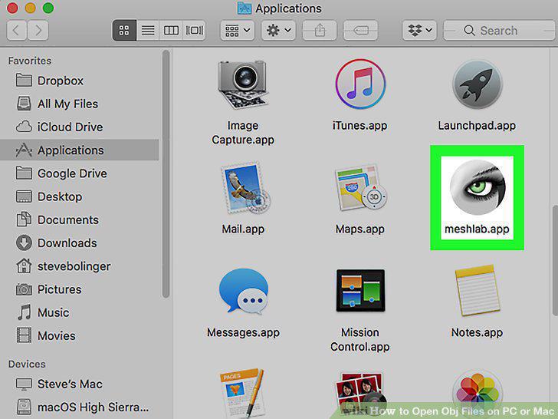The image size is (558, 419).
Task: Open the Messages.app chat bubble icon
Action: tap(244, 292)
